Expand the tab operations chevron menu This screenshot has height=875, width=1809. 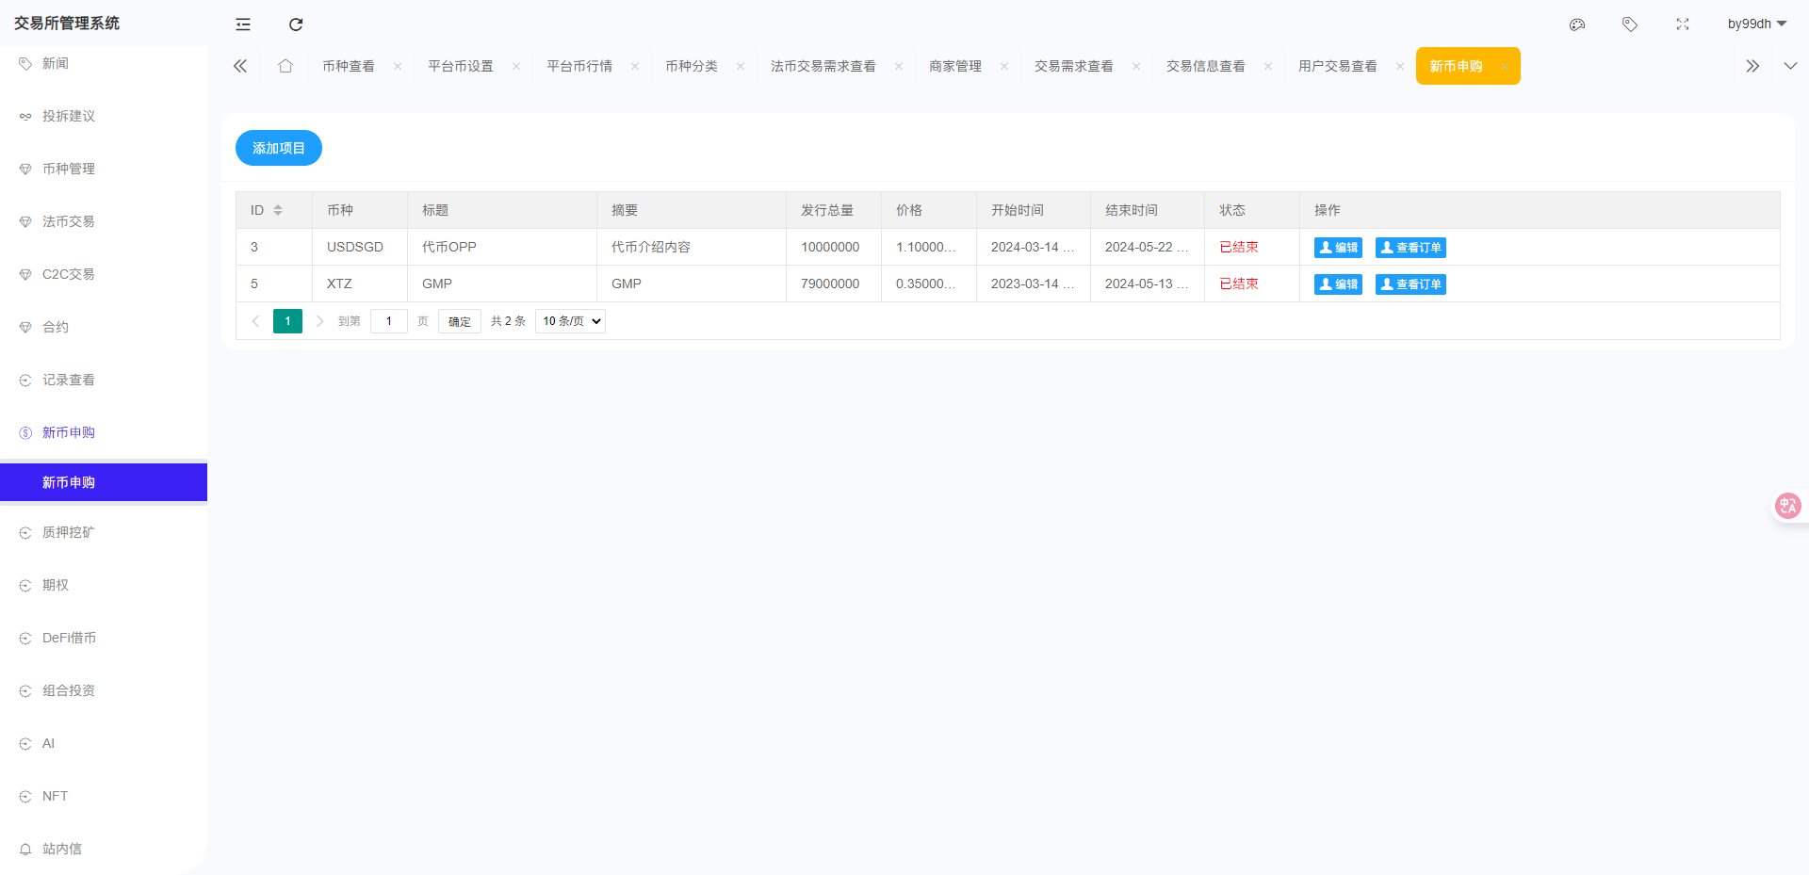(x=1790, y=66)
